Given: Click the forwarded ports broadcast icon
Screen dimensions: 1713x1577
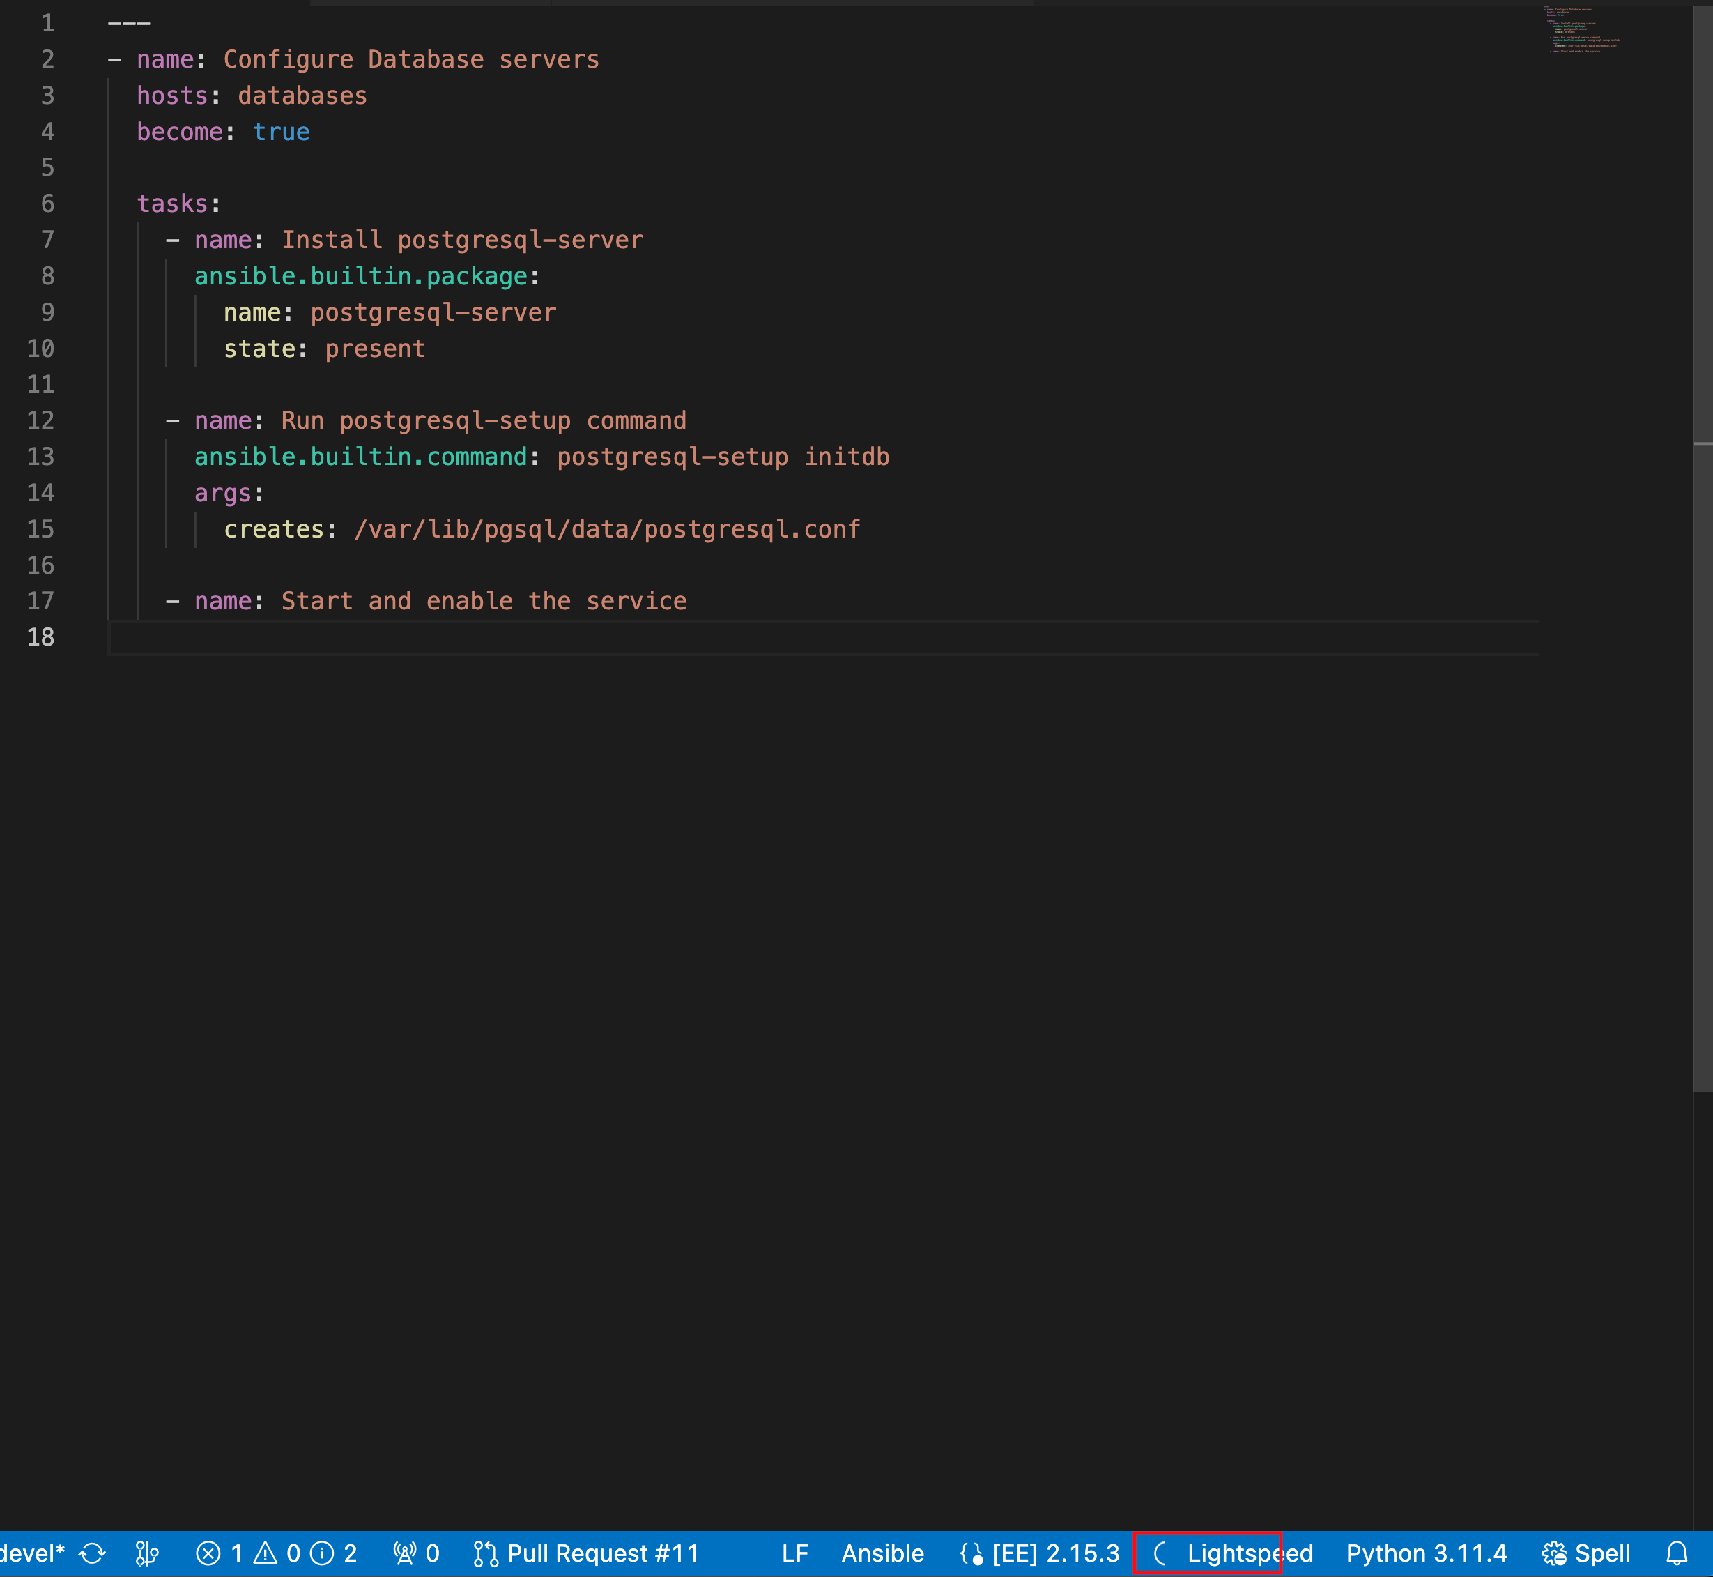Looking at the screenshot, I should coord(405,1553).
